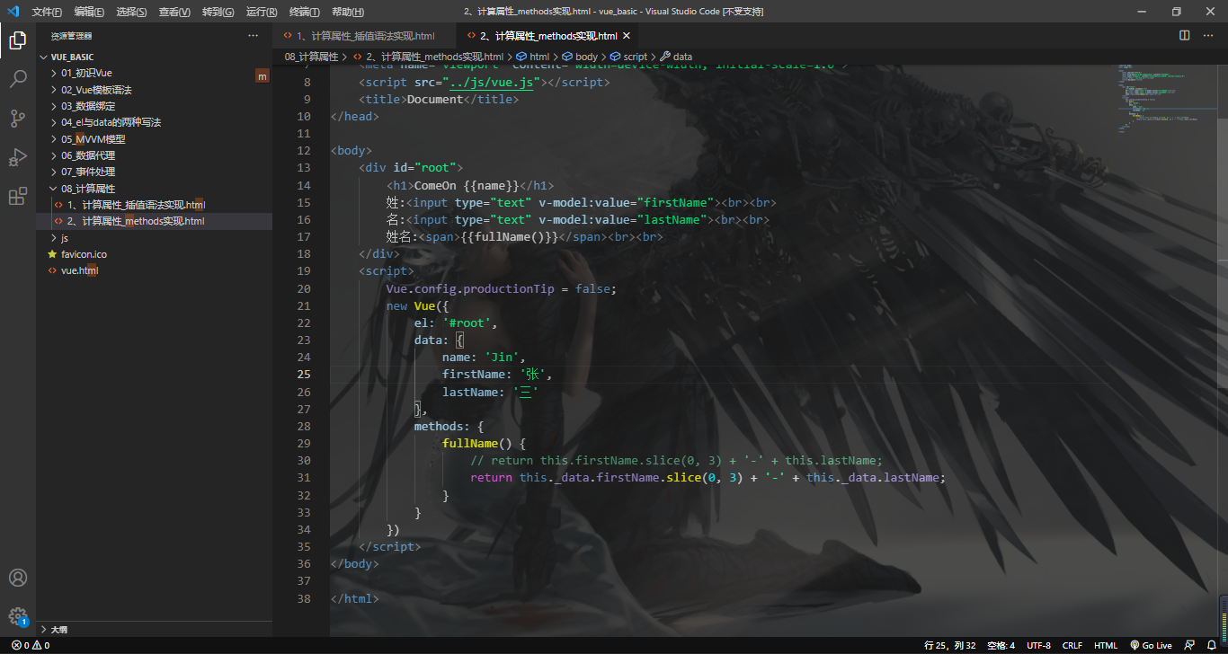Image resolution: width=1228 pixels, height=654 pixels.
Task: Open the 终端(T) menu
Action: coord(304,12)
